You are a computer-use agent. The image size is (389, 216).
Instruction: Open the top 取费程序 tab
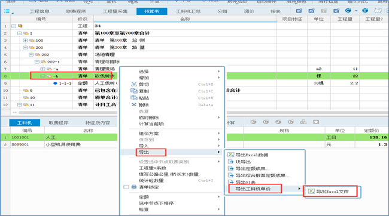(x=76, y=11)
